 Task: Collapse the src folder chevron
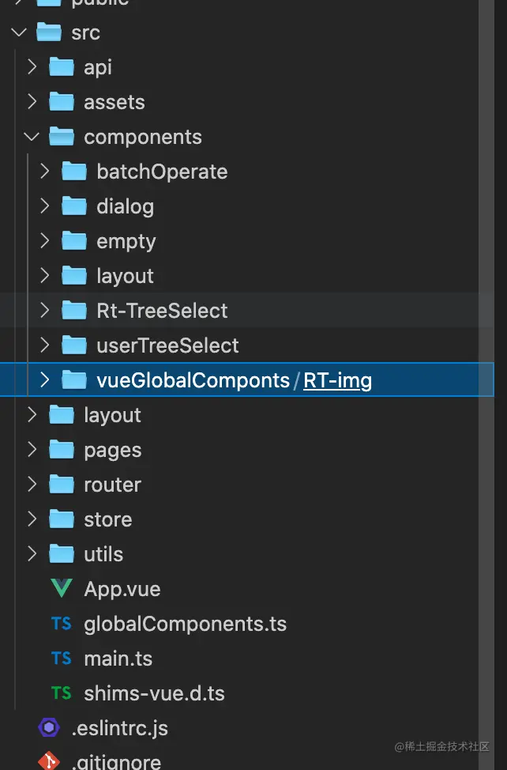[x=19, y=32]
